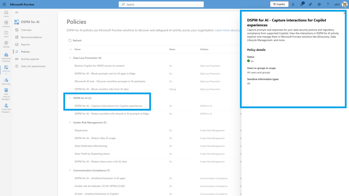Open Data Lifecycle Management solution
Screen dimensions: 349x196
pyautogui.click(x=6, y=94)
